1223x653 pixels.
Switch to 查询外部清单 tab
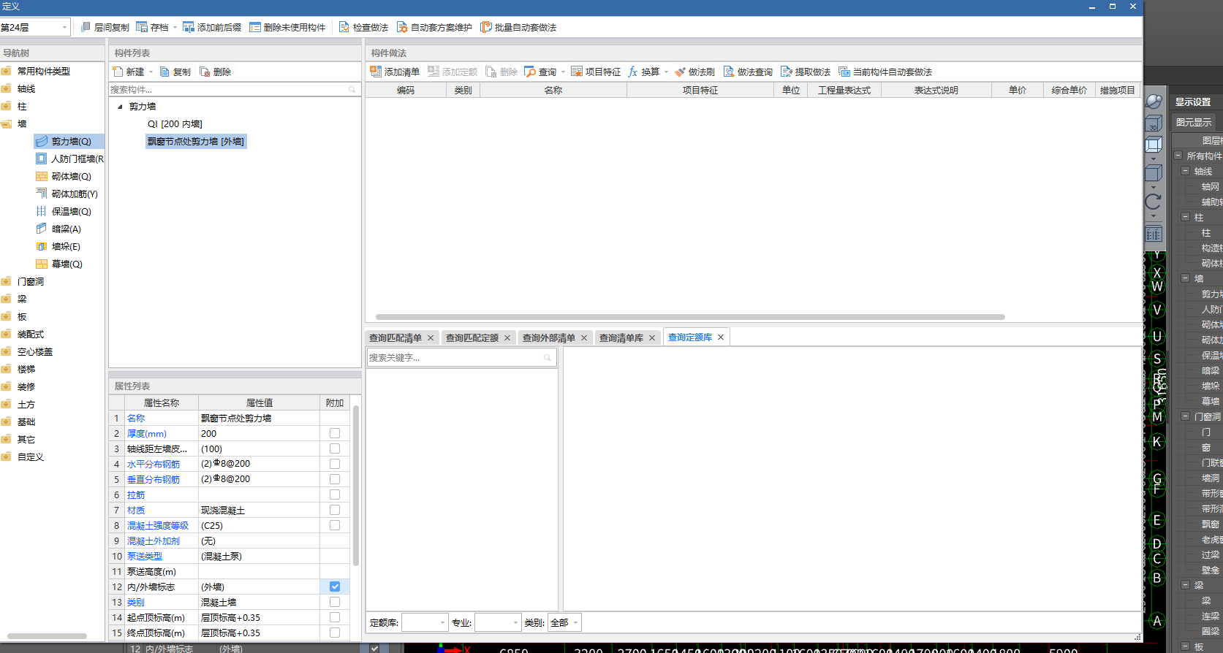coord(549,337)
